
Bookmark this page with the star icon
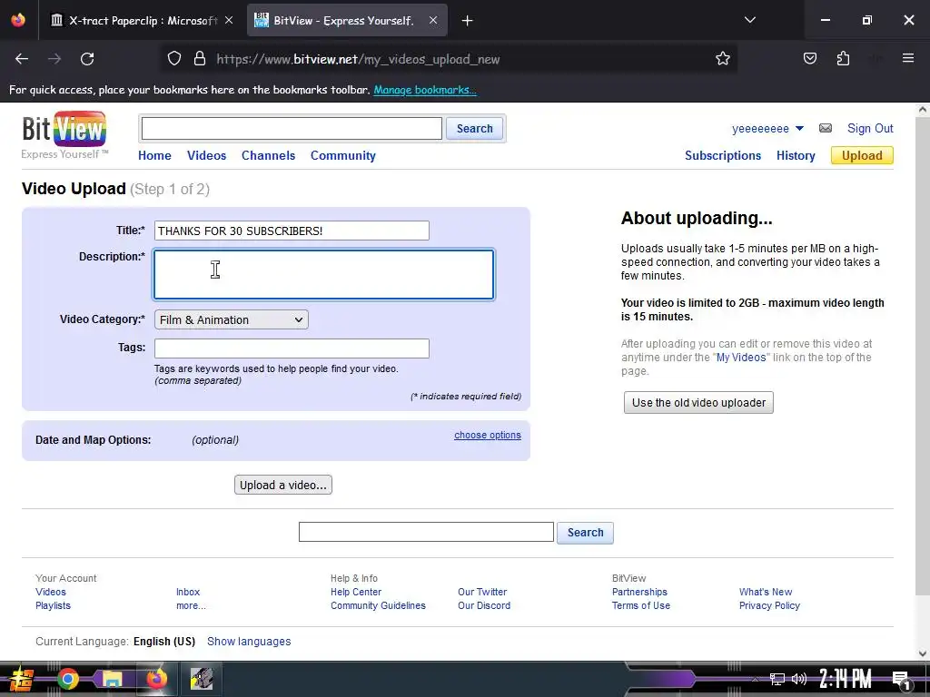[722, 59]
